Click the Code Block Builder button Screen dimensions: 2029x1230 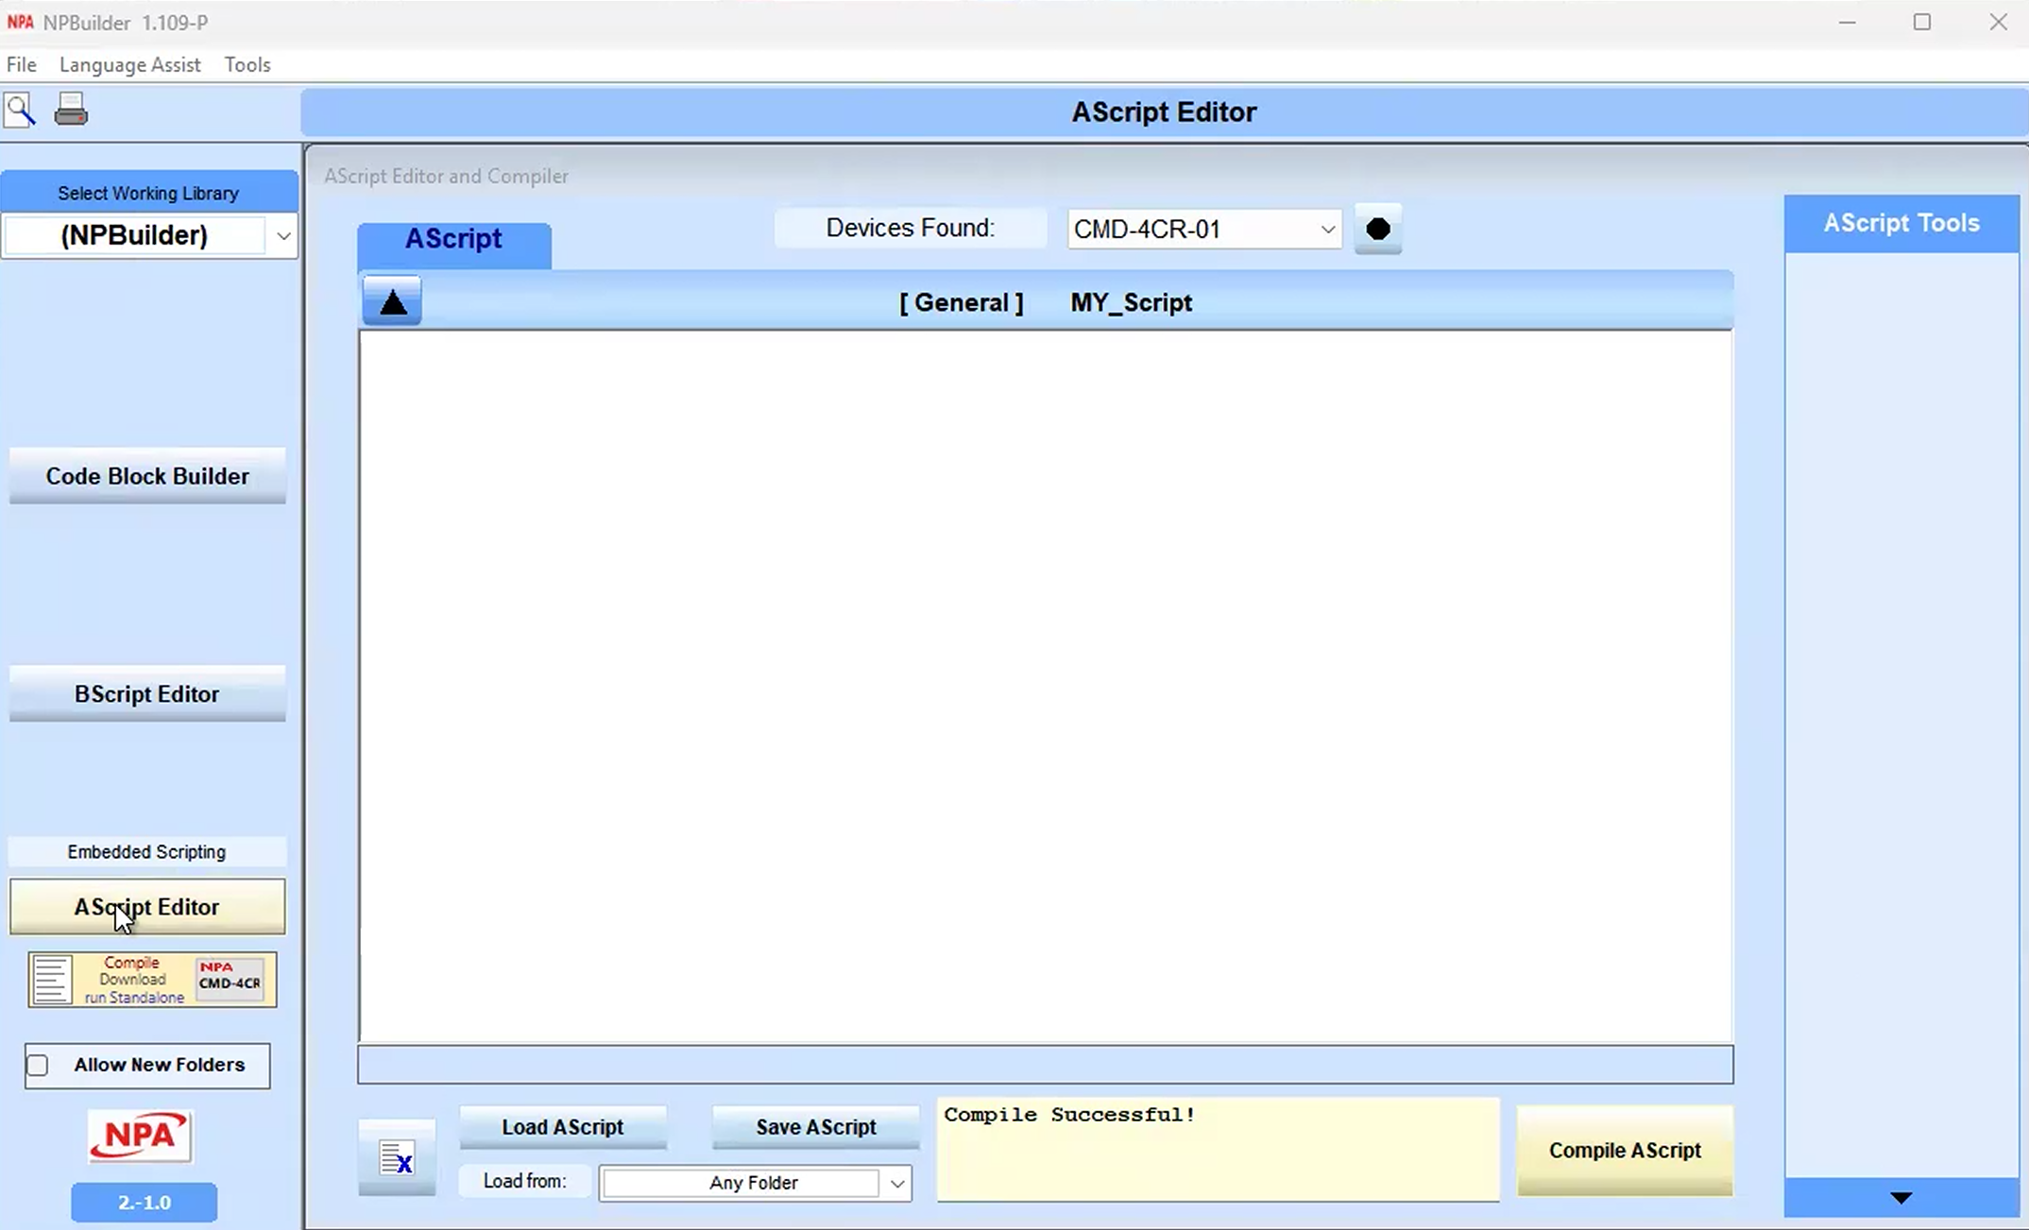point(147,476)
